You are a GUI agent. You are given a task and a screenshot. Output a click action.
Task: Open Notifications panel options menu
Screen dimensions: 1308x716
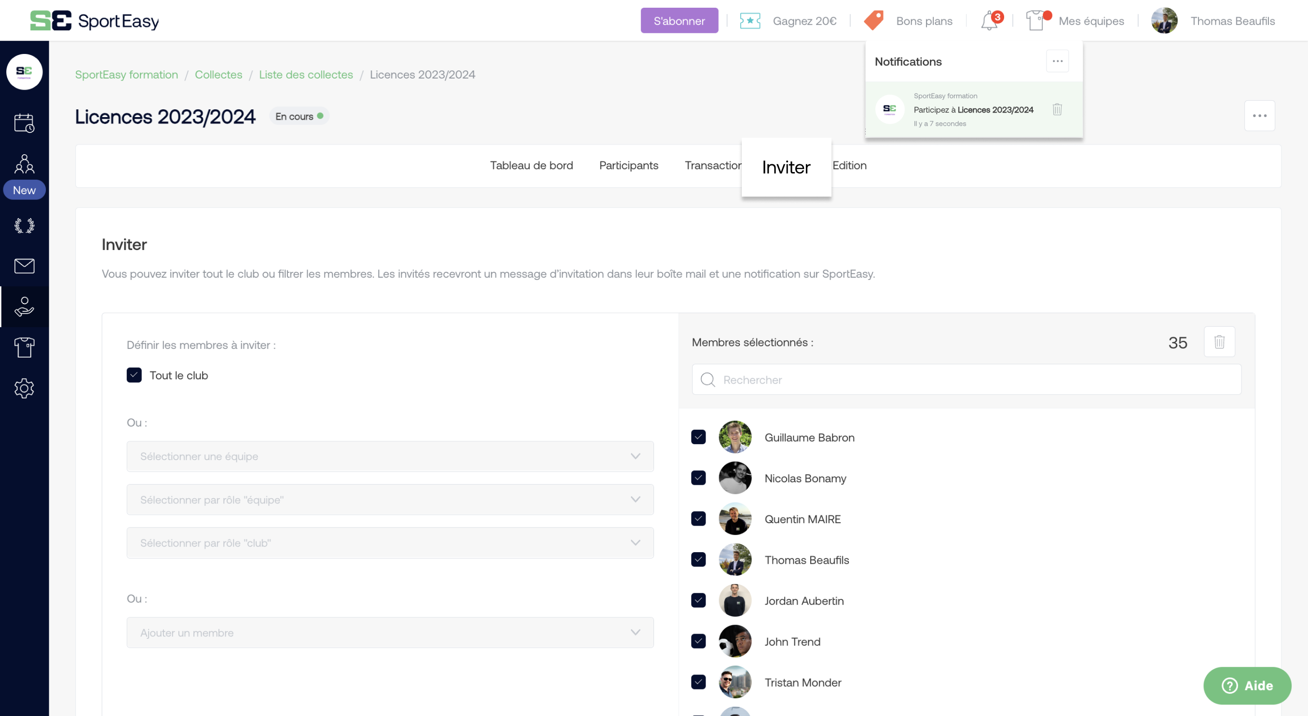click(x=1058, y=61)
